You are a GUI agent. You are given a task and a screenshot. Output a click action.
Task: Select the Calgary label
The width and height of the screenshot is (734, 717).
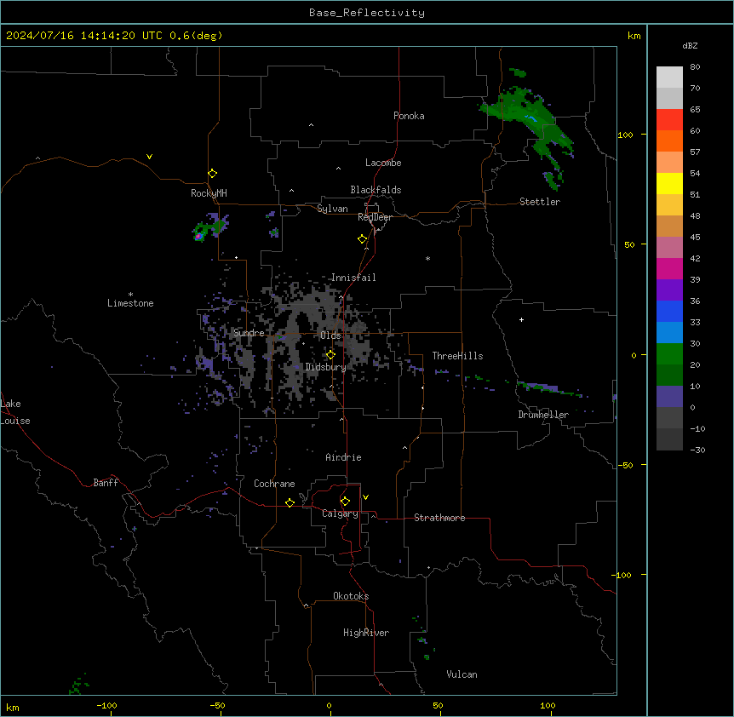pyautogui.click(x=340, y=513)
